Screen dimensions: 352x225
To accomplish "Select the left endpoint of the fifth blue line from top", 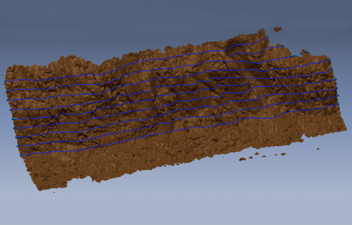I will point(12,119).
